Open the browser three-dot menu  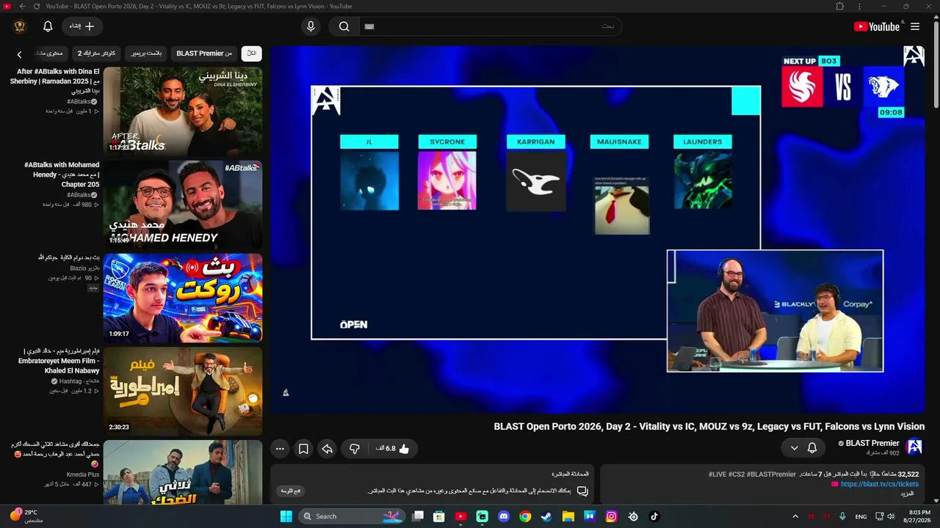(860, 6)
